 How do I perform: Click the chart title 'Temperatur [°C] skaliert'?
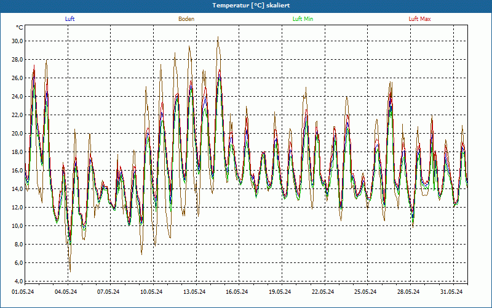pos(251,6)
